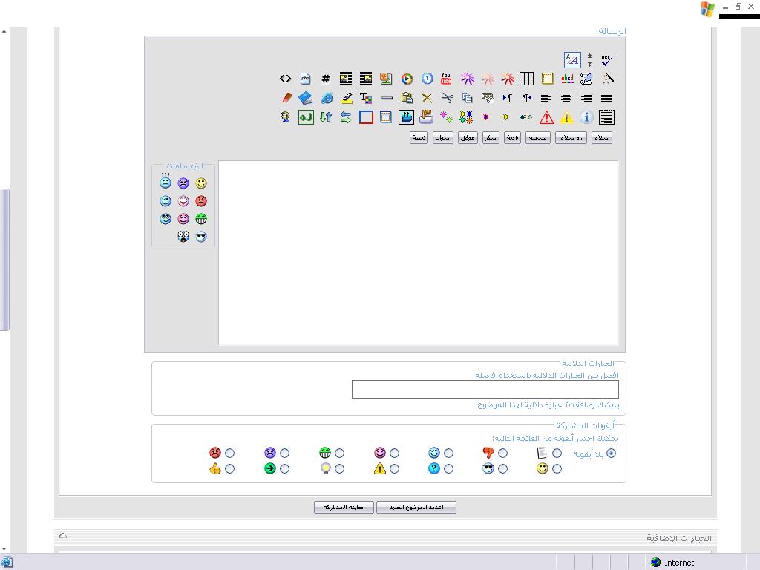
Task: Click the scissors cut icon
Action: pos(447,98)
